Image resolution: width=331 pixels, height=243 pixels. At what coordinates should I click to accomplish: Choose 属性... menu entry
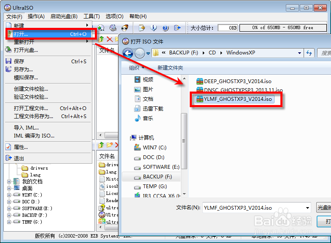(48, 147)
